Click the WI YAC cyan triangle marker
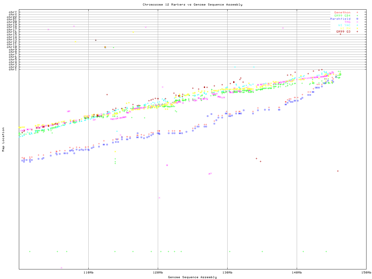This screenshot has height=279, width=372. (x=357, y=25)
